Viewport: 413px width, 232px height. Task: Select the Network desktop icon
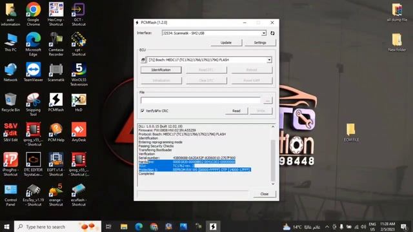(10, 72)
